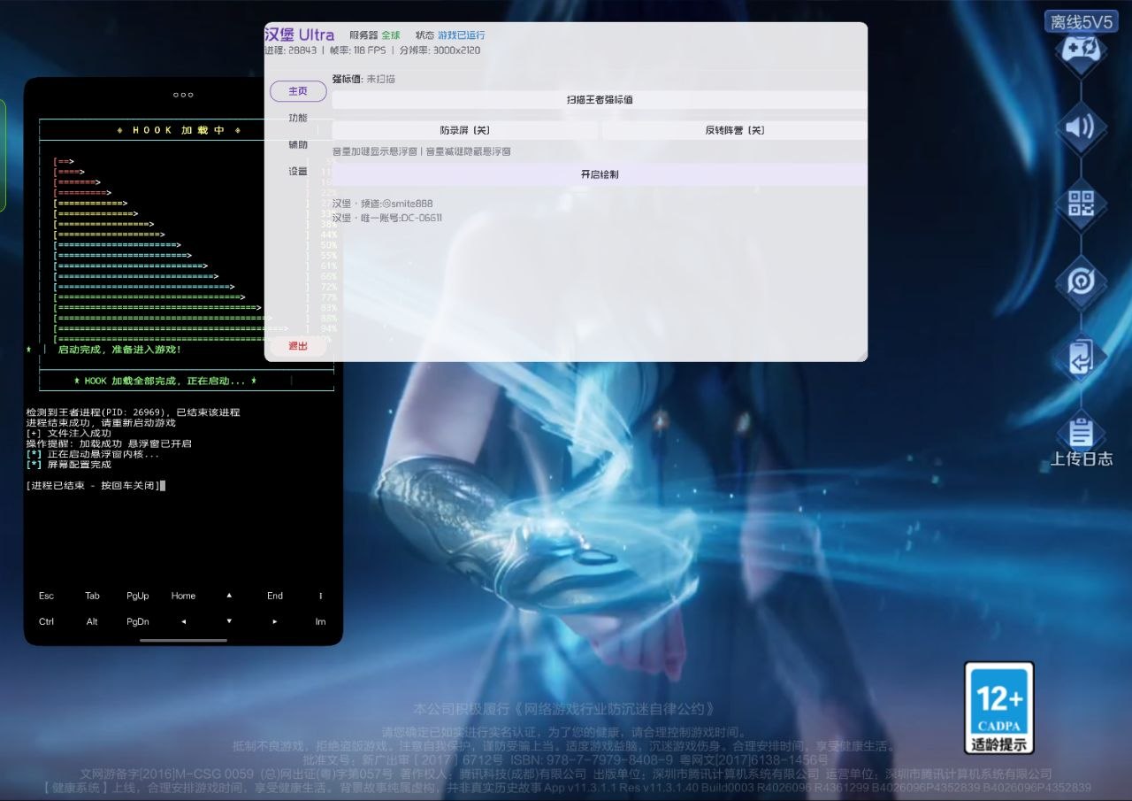
Task: Click the 扫描王者强标值 button
Action: [x=600, y=100]
